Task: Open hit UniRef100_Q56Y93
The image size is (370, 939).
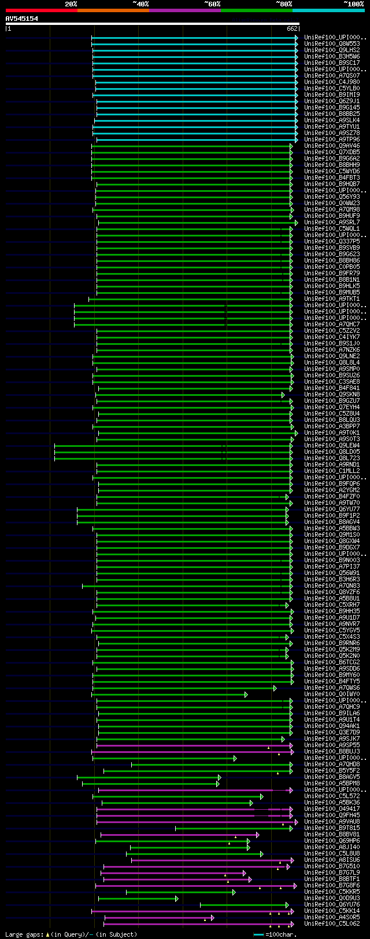Action: click(x=332, y=196)
